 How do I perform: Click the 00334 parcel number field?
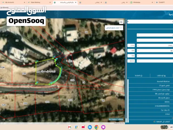tap(131, 61)
